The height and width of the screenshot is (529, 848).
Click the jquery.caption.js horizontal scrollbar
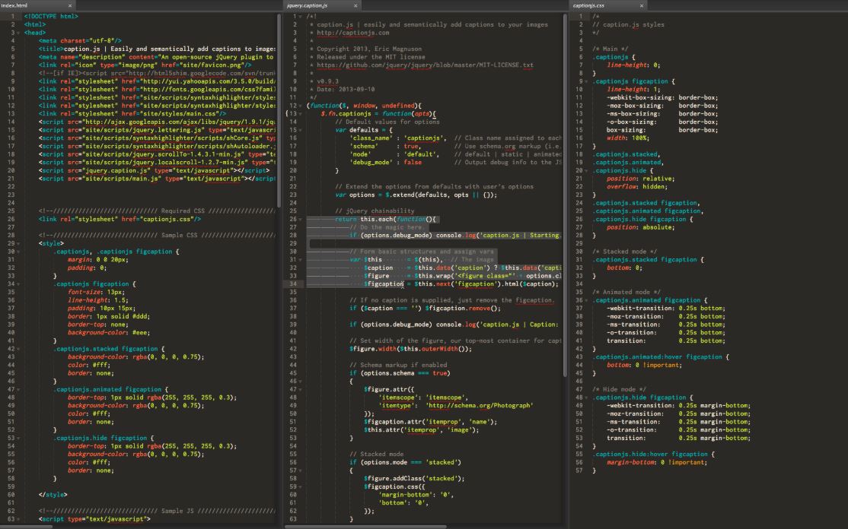pyautogui.click(x=365, y=527)
